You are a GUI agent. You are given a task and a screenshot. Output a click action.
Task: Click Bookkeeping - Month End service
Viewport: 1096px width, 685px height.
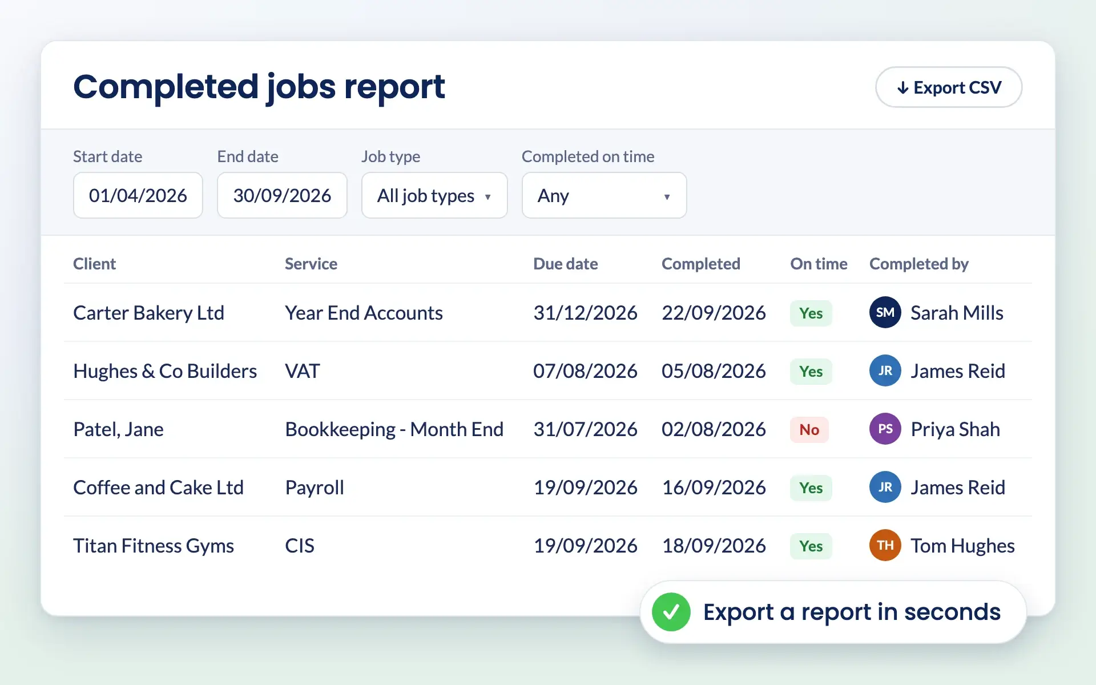[x=394, y=429]
